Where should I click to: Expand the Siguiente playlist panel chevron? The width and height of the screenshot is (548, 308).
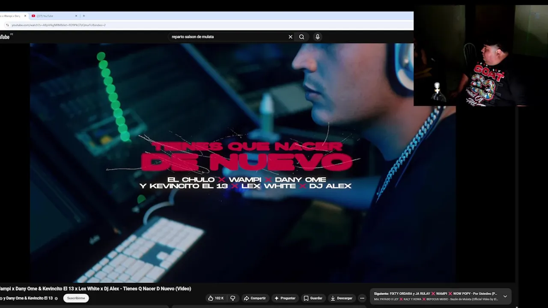[x=505, y=296]
